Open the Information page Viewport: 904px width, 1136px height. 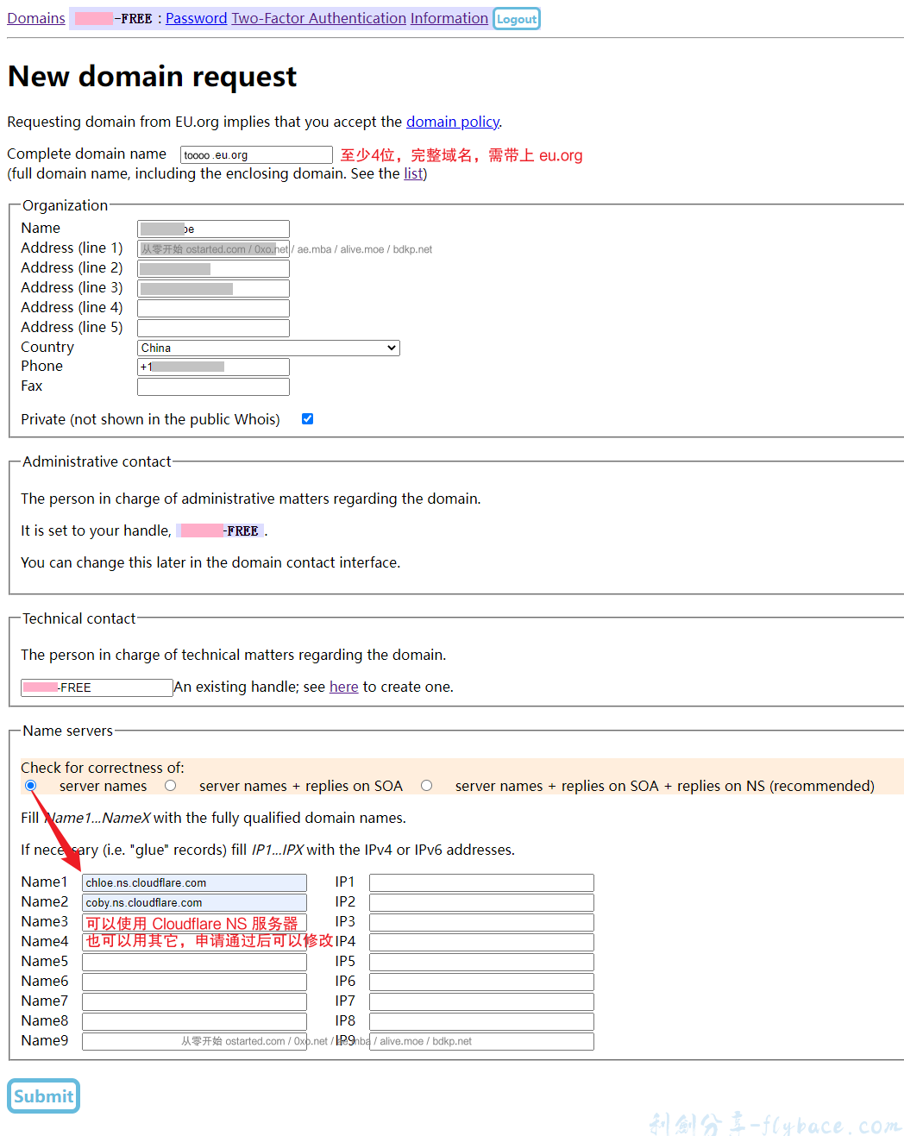point(449,18)
